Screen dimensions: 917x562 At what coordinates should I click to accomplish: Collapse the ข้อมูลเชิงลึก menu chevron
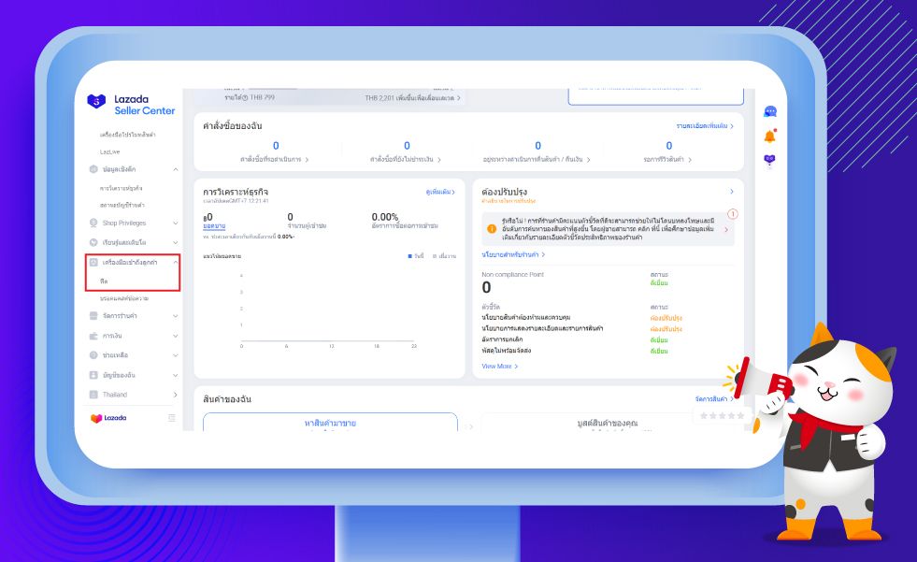click(x=176, y=169)
